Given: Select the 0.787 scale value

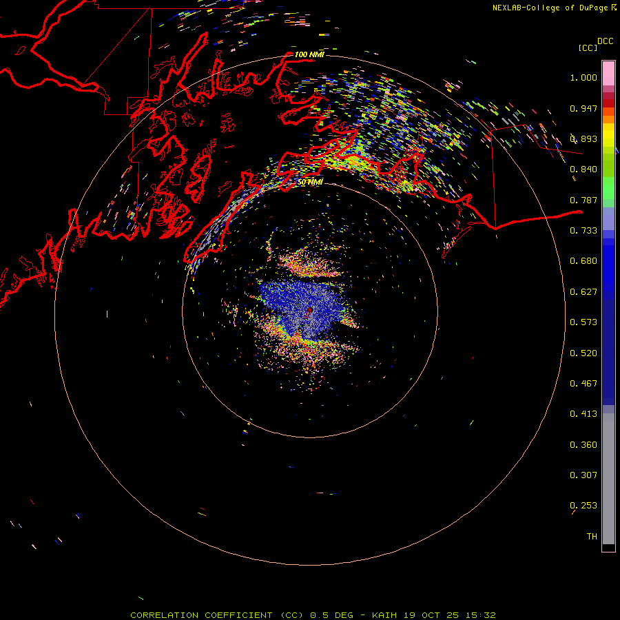Looking at the screenshot, I should 583,200.
